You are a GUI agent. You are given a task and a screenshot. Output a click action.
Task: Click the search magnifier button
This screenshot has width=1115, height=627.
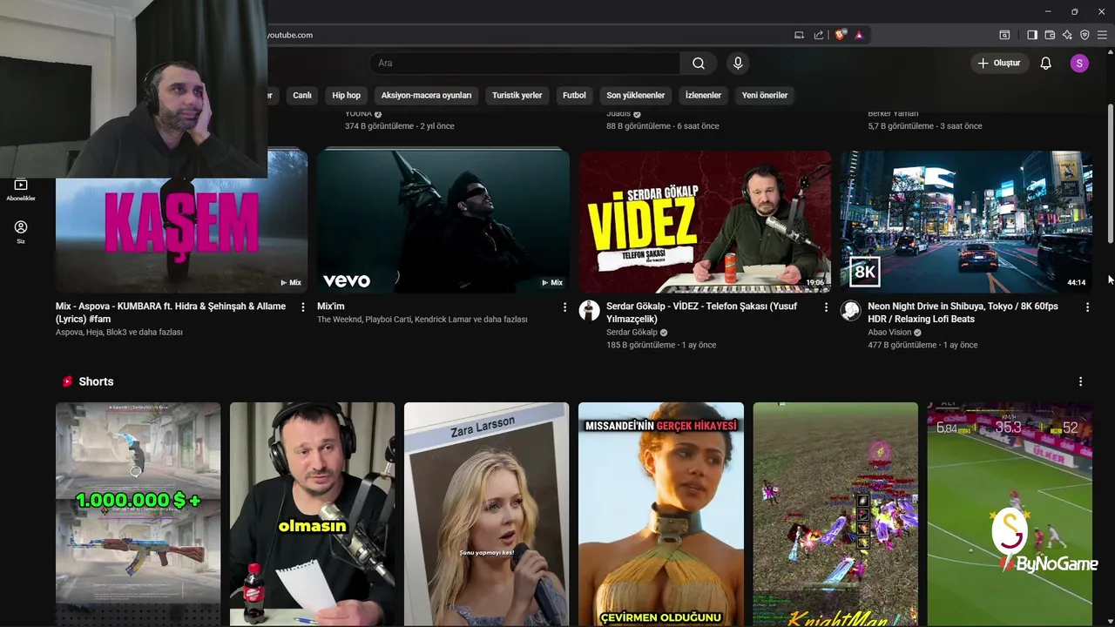pos(699,64)
